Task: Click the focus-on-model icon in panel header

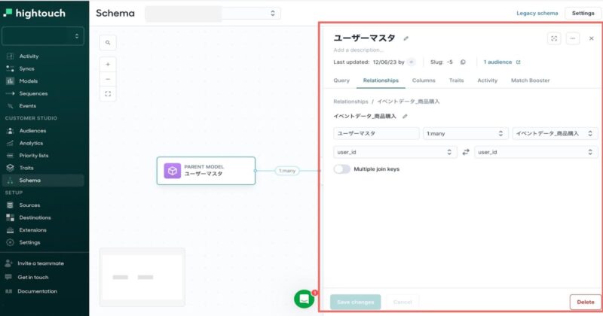Action: [554, 38]
